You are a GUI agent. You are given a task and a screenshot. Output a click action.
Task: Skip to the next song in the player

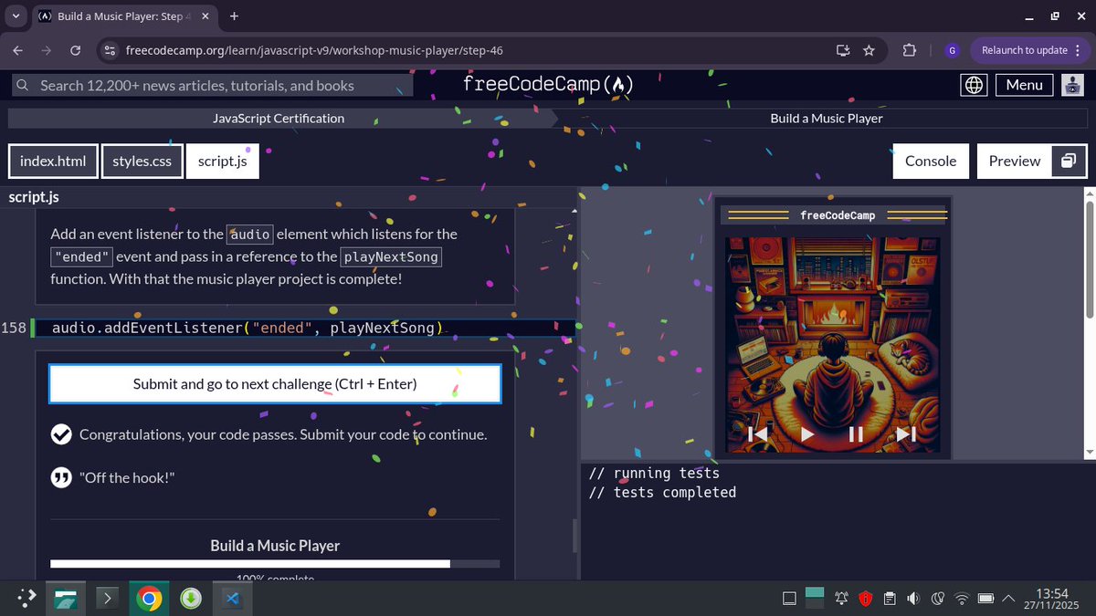[906, 434]
